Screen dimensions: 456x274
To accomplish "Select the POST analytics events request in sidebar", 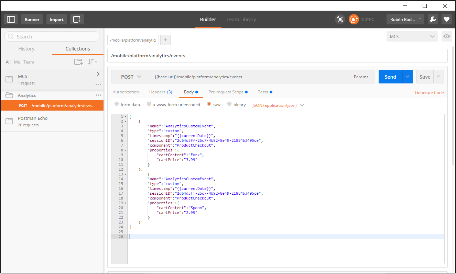I will [x=52, y=105].
